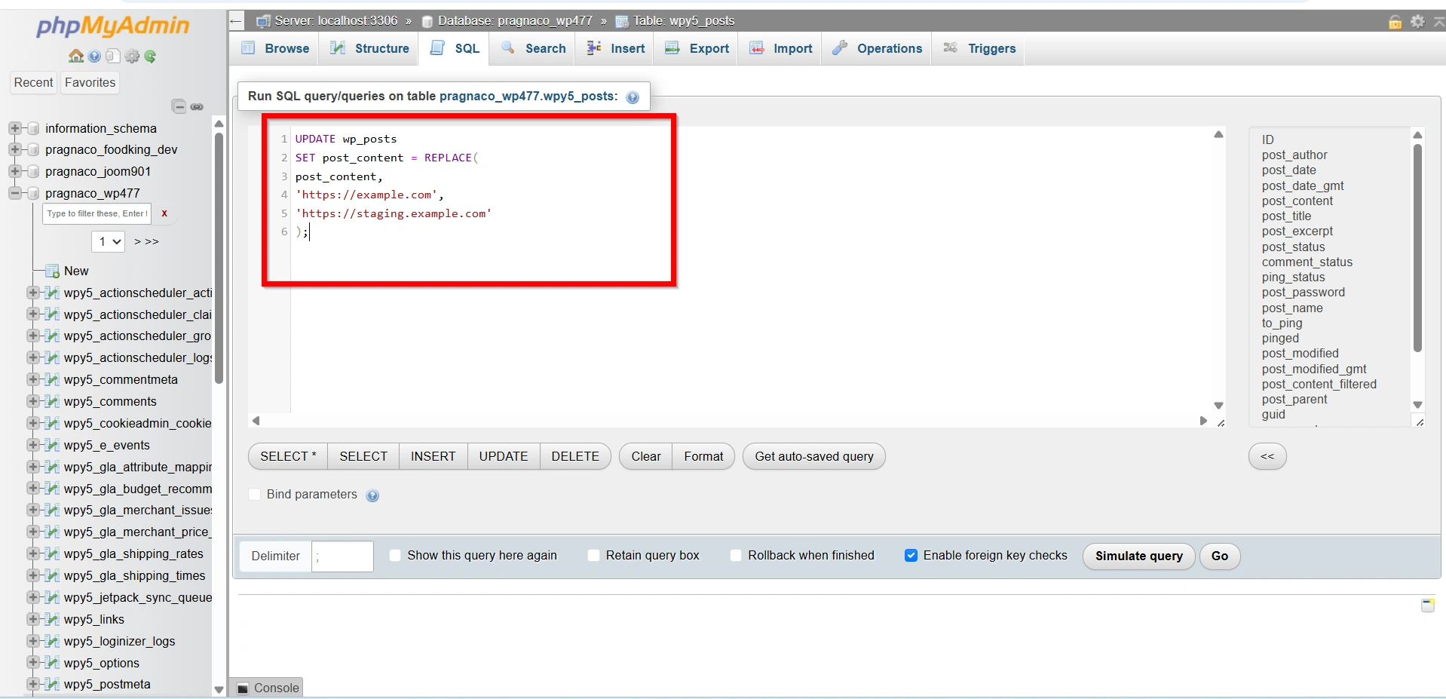
Task: Click the Simulate query button
Action: [x=1138, y=556]
